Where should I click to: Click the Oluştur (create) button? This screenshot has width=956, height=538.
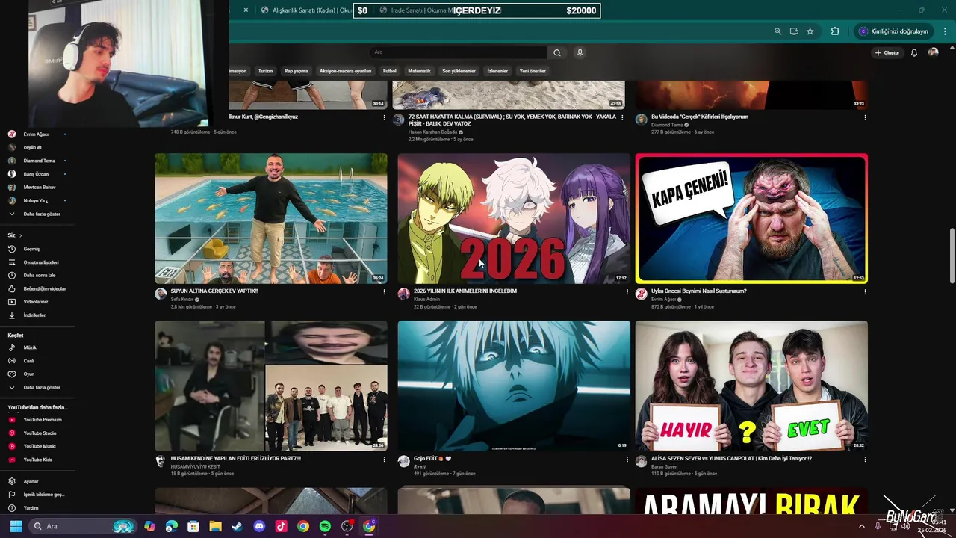(x=887, y=52)
